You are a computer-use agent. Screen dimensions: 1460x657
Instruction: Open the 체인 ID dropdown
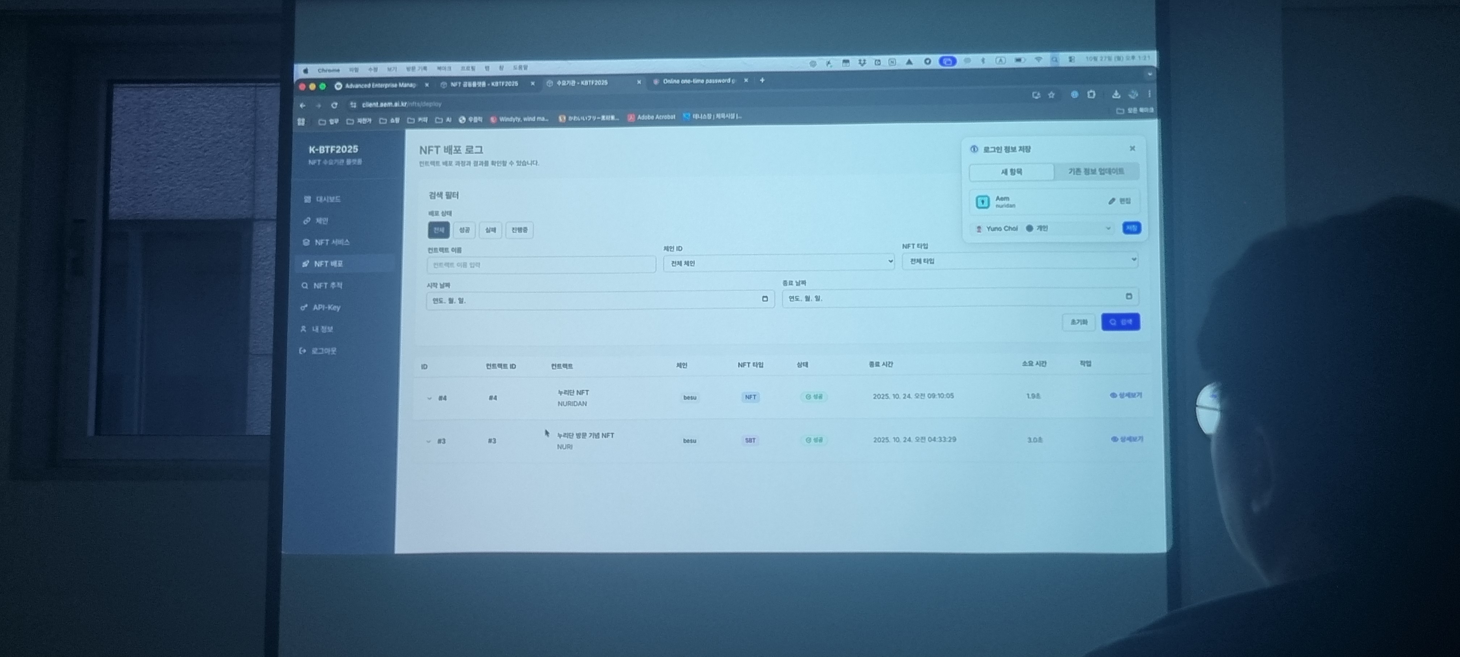[778, 263]
